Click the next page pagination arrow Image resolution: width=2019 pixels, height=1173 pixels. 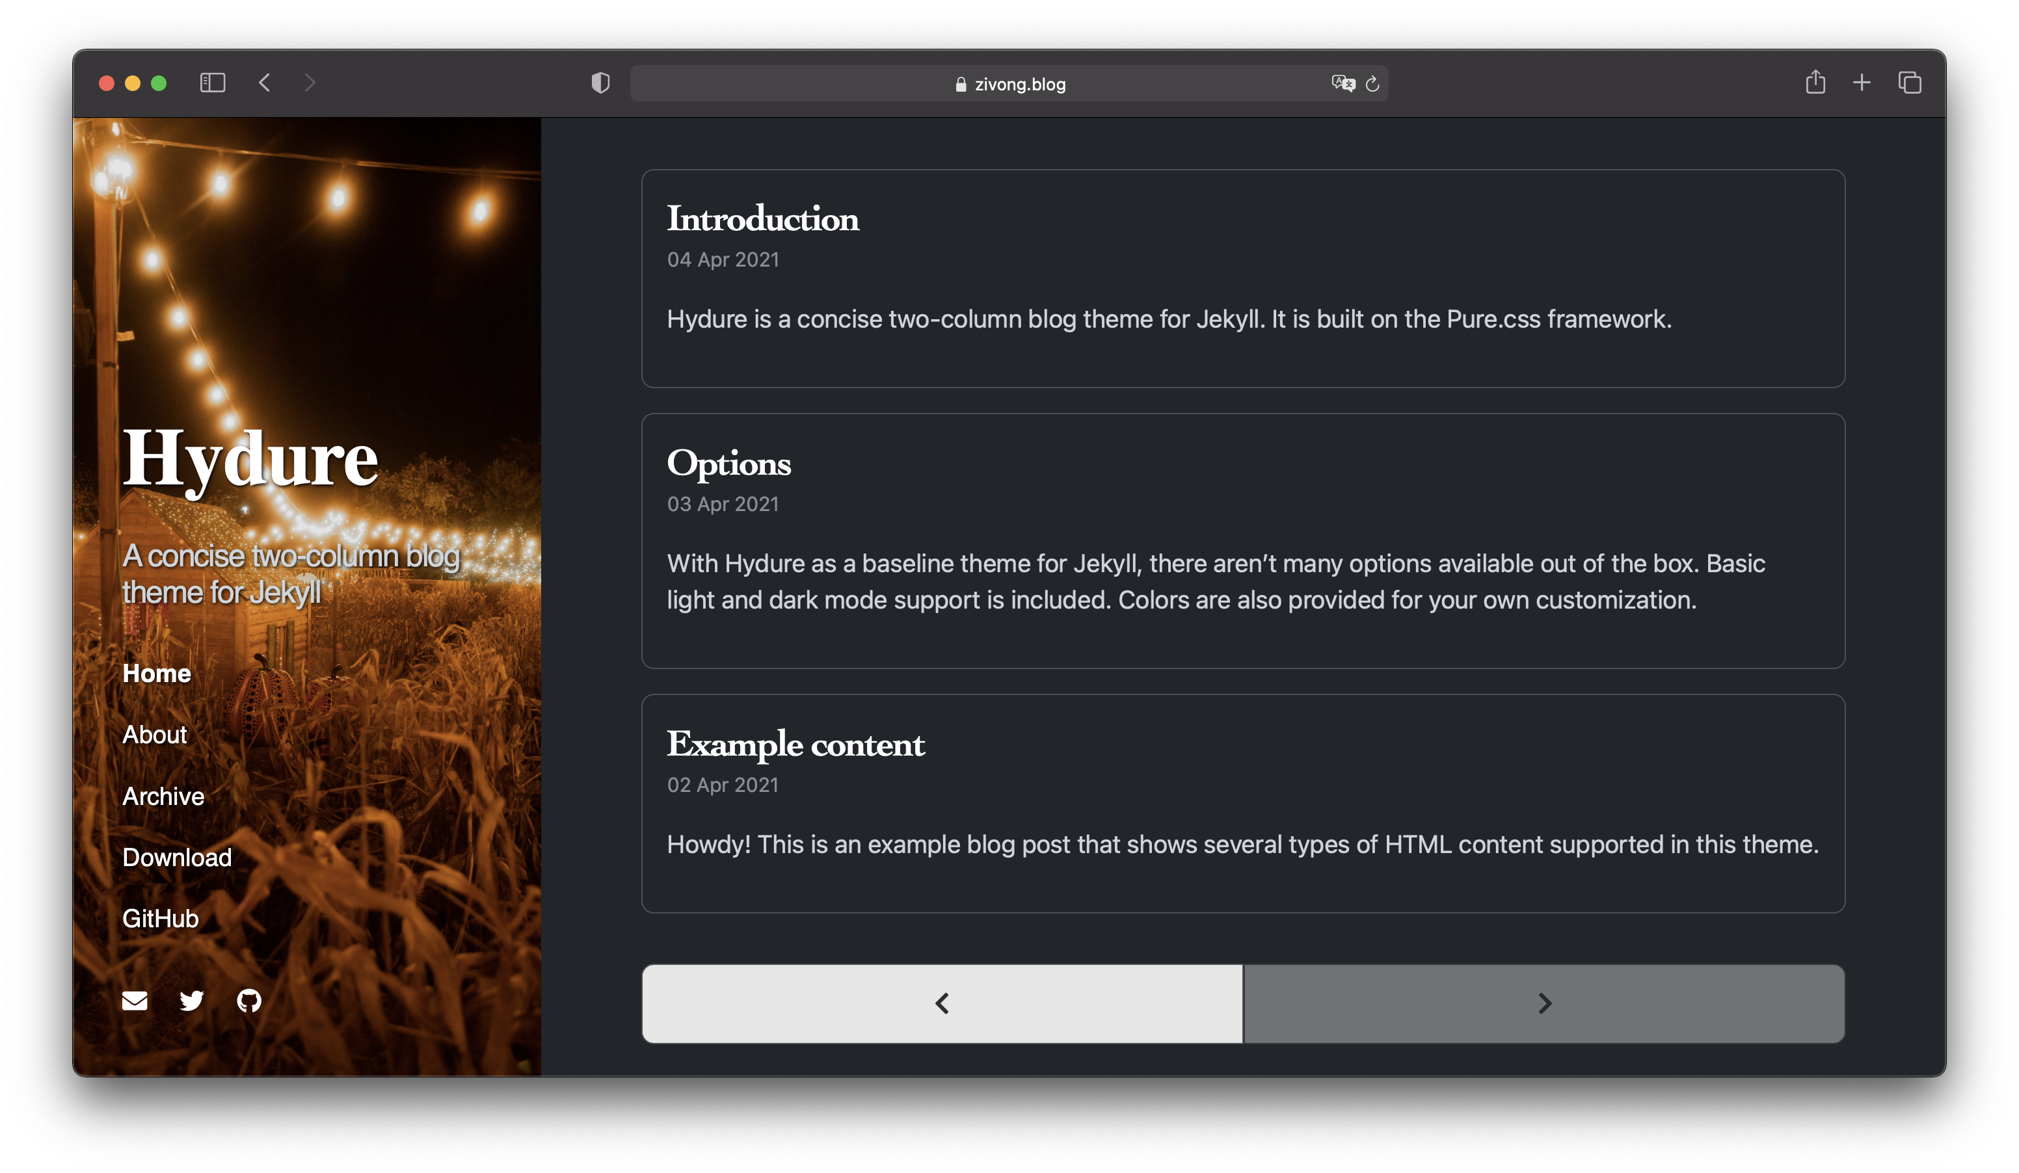[x=1545, y=1004]
